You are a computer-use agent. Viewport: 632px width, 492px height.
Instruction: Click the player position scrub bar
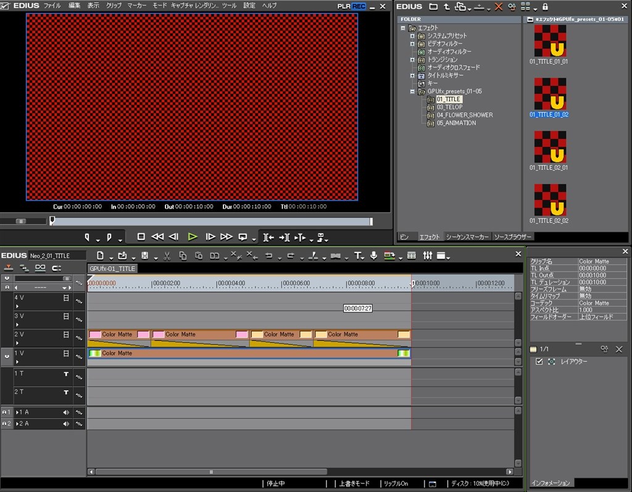tap(210, 221)
